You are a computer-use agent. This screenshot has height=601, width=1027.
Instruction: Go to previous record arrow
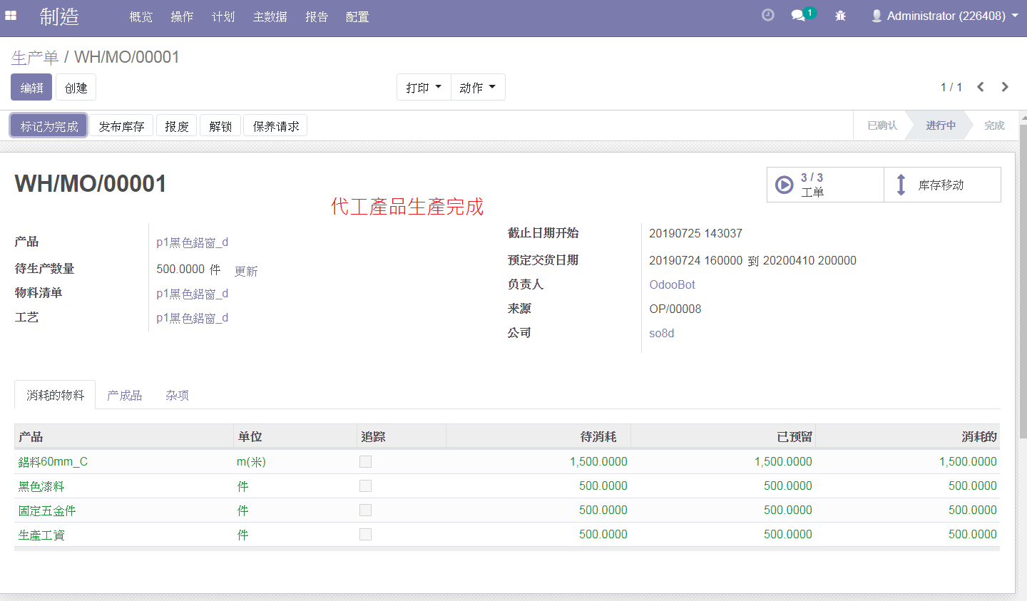pos(981,87)
